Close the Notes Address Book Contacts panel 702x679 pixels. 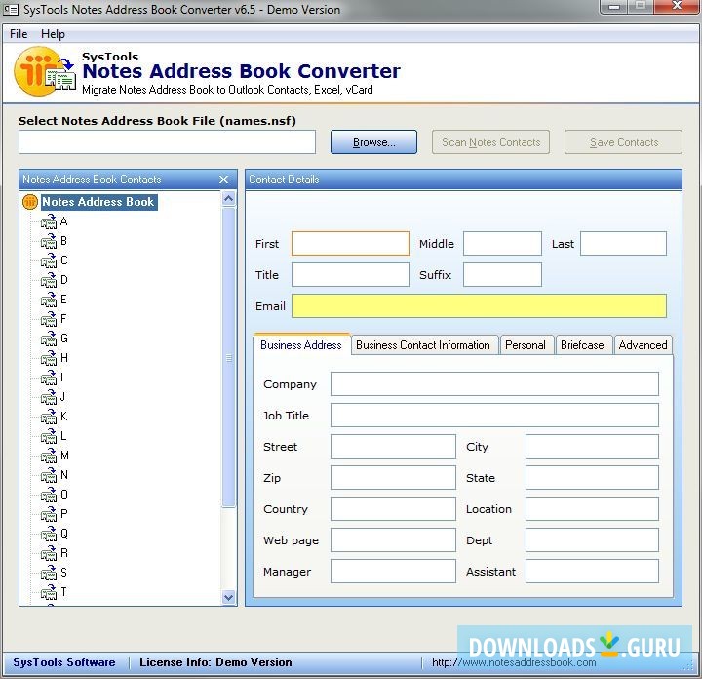pyautogui.click(x=224, y=180)
